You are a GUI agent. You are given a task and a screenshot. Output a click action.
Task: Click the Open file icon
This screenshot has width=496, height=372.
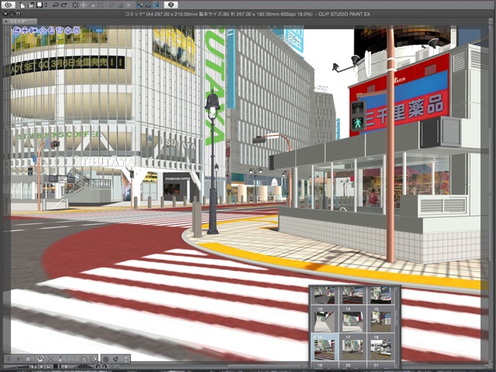tap(31, 5)
